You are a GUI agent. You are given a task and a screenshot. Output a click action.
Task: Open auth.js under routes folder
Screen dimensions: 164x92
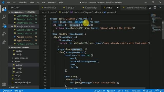(24, 65)
